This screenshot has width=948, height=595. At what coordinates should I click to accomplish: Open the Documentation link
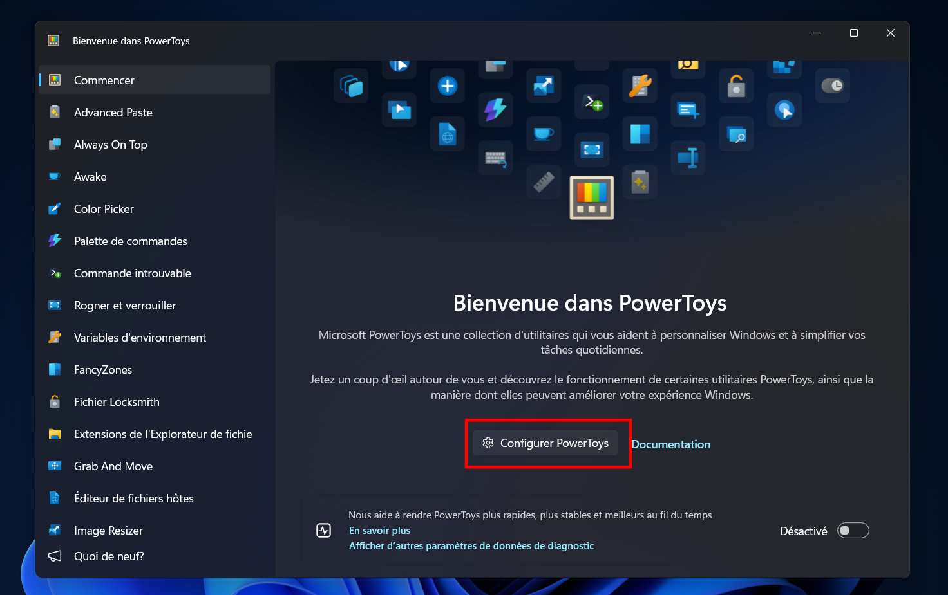coord(670,444)
